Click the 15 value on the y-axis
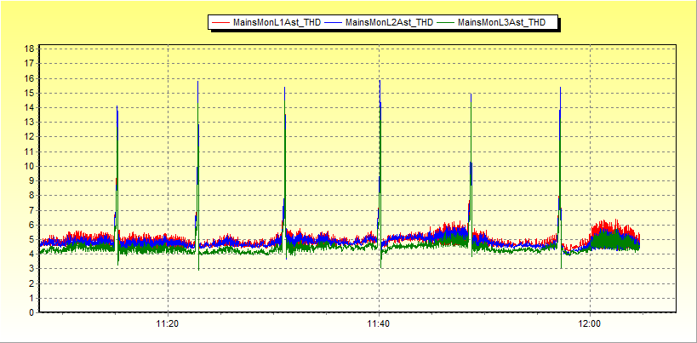 tap(30, 93)
